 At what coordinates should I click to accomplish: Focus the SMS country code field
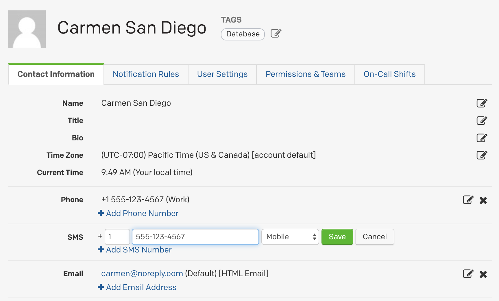coord(117,237)
